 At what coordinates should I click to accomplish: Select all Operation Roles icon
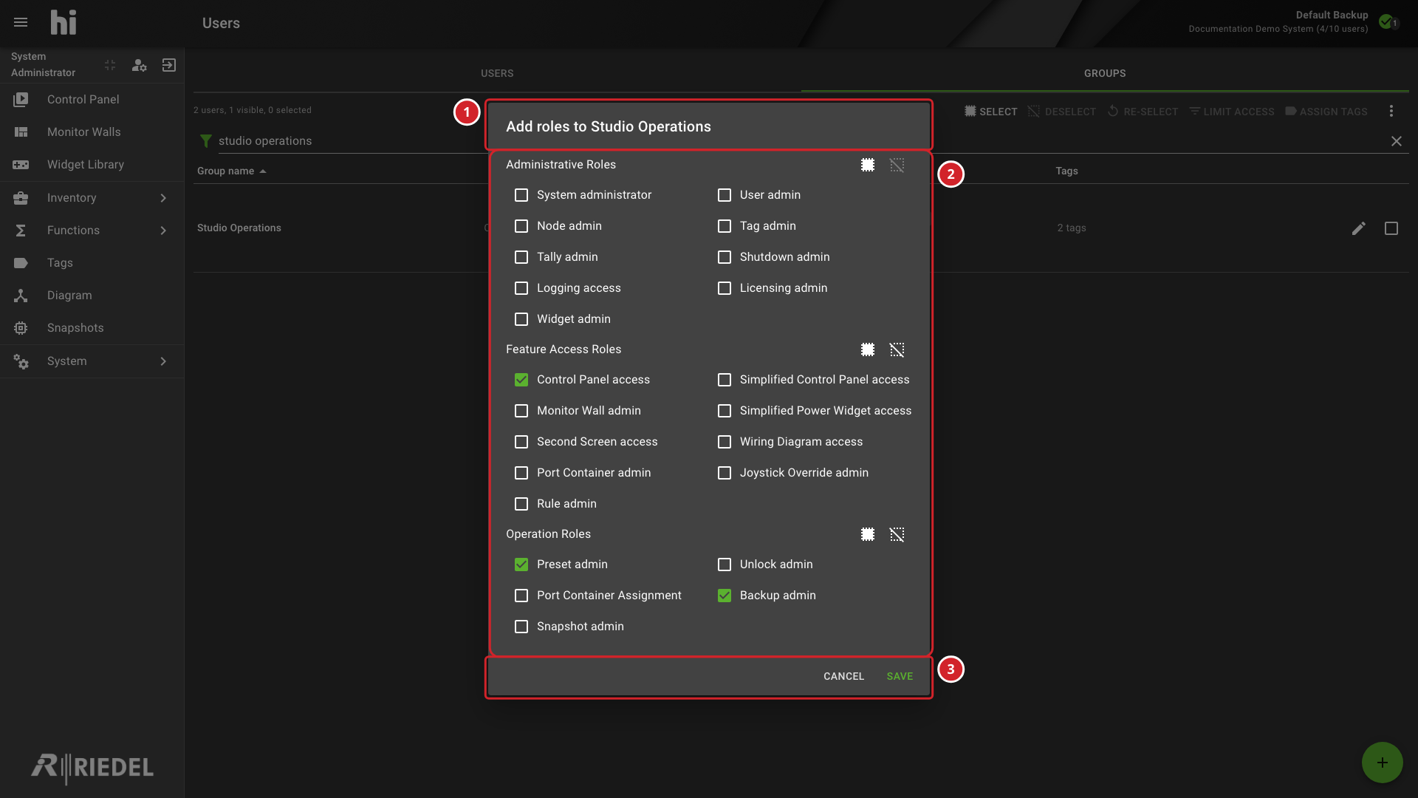pos(868,534)
